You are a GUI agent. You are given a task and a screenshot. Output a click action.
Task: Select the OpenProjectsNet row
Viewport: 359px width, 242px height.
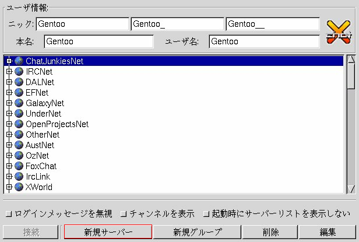tap(174, 124)
